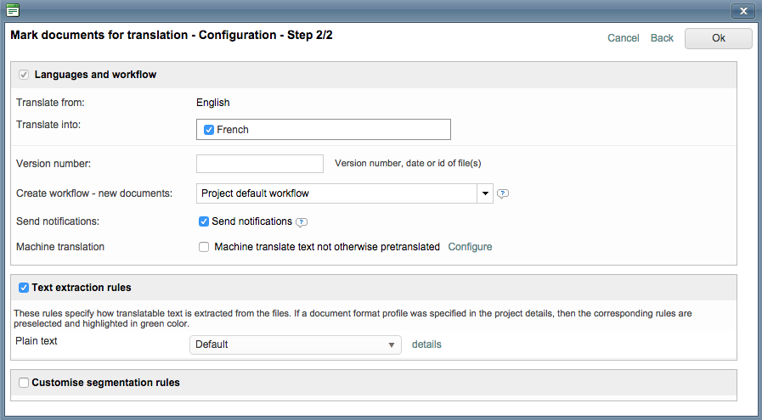Image resolution: width=762 pixels, height=420 pixels.
Task: Enable Machine translate text not otherwise pretranslated
Action: 204,247
